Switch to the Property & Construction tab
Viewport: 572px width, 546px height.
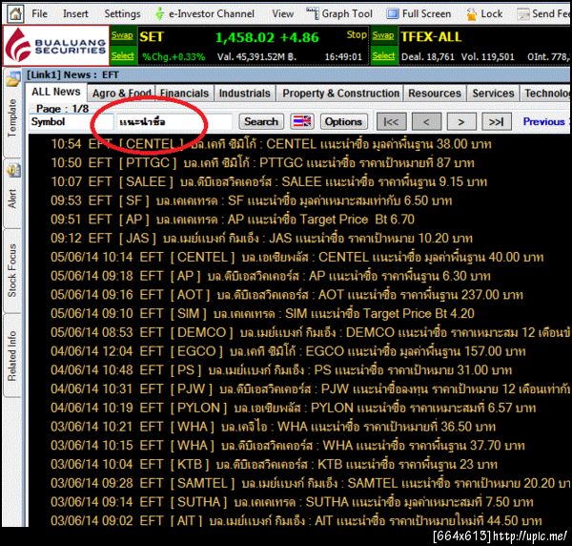pyautogui.click(x=340, y=94)
